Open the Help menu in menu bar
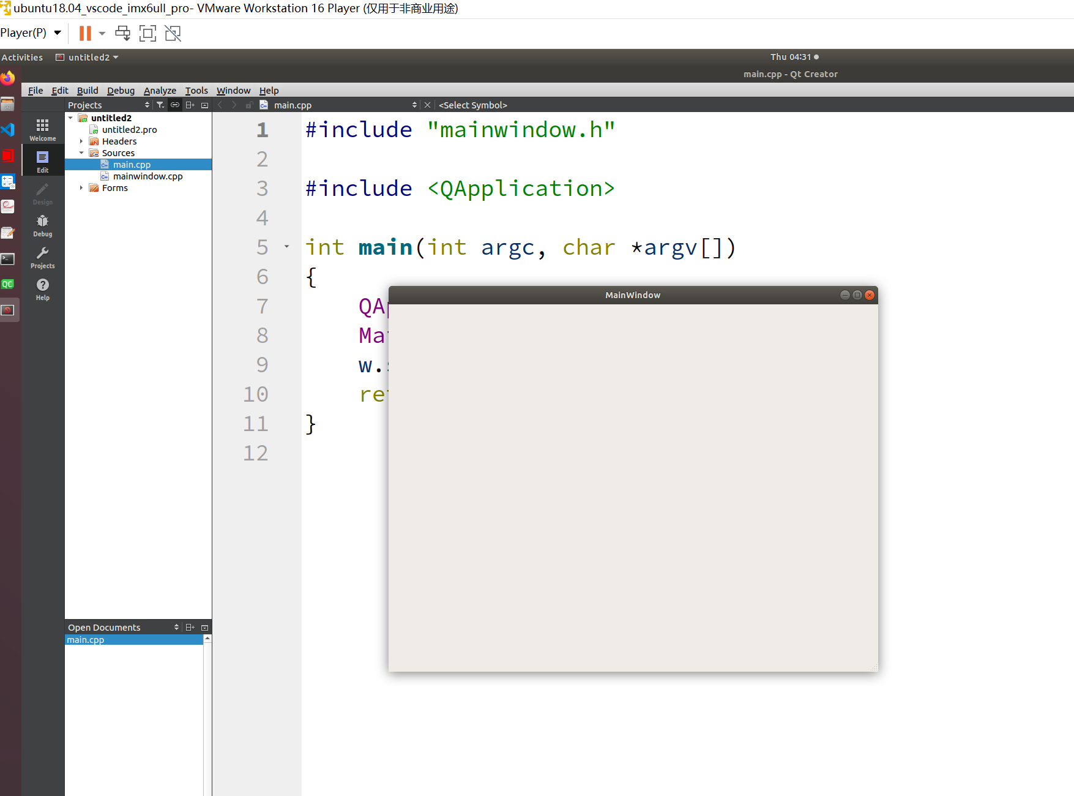The width and height of the screenshot is (1074, 796). [269, 90]
